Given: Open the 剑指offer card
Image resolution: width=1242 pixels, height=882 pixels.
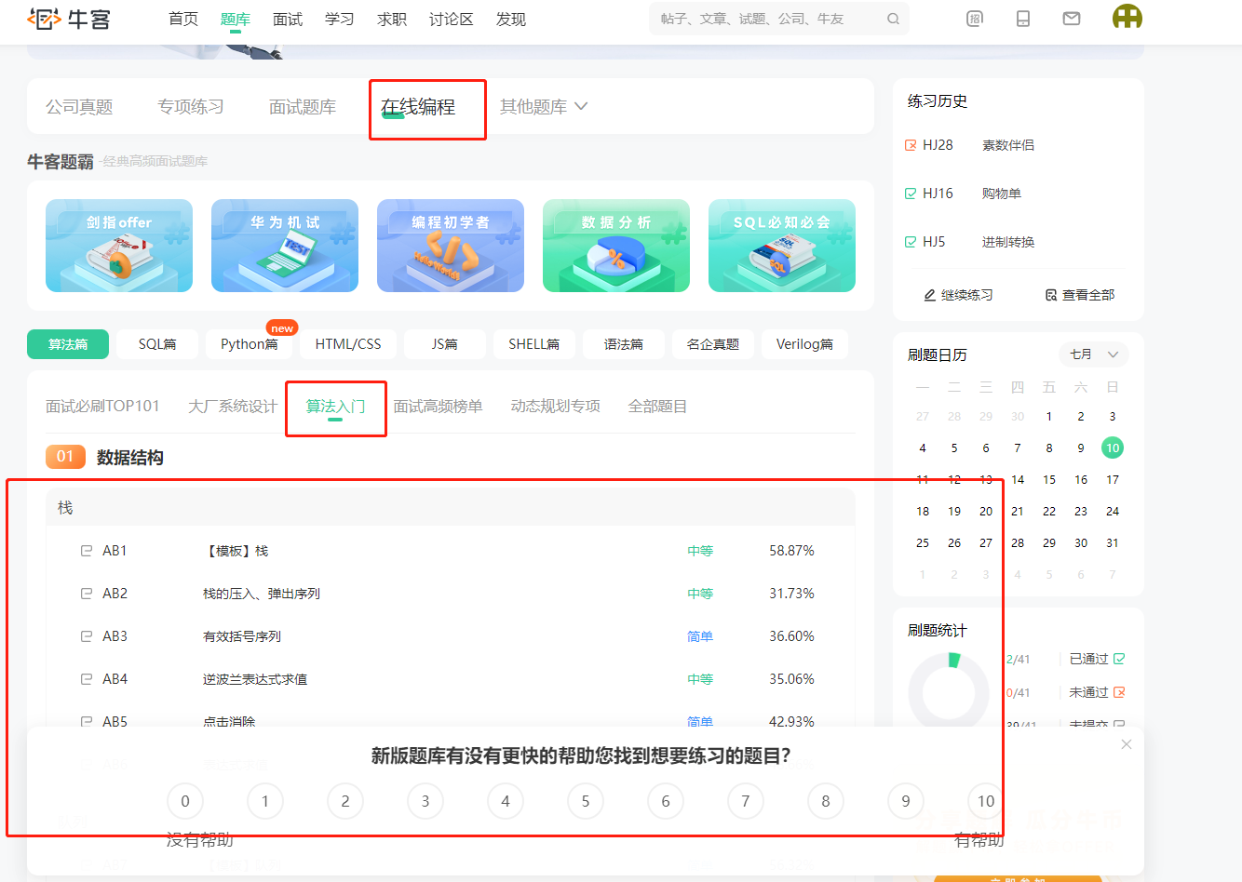Looking at the screenshot, I should tap(119, 246).
